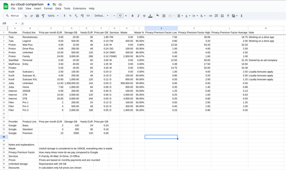Open the Borders tool
The width and height of the screenshot is (286, 170).
164,16
